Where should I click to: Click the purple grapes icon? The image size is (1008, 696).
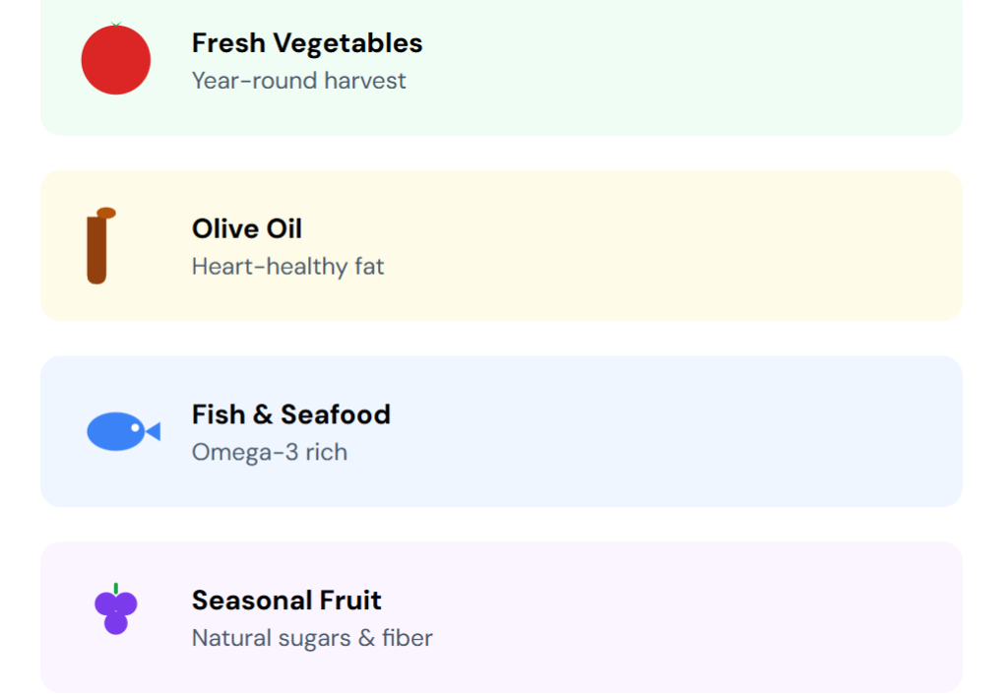coord(116,612)
